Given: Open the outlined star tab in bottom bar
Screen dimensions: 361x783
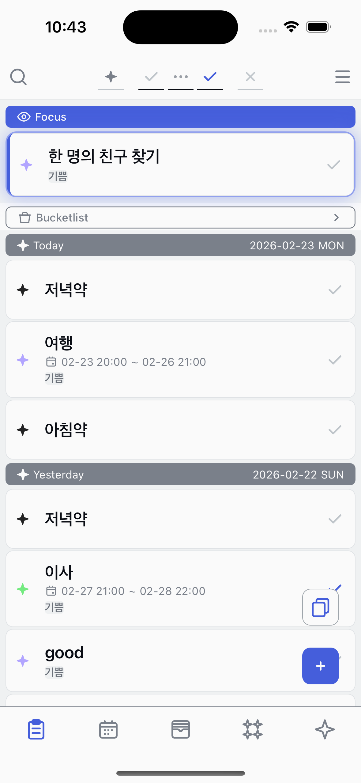Looking at the screenshot, I should pyautogui.click(x=325, y=729).
